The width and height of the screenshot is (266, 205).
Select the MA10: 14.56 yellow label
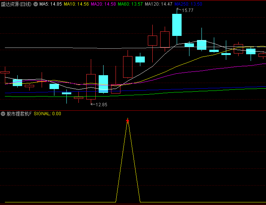coord(76,4)
